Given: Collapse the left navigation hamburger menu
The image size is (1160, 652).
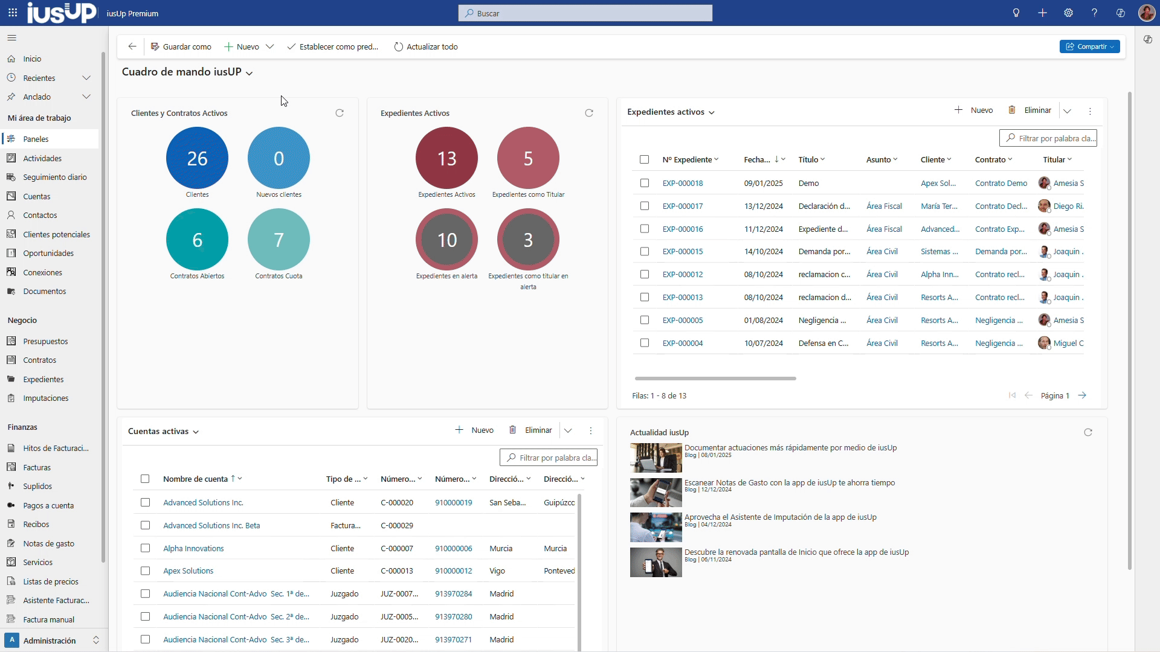Looking at the screenshot, I should click(11, 38).
